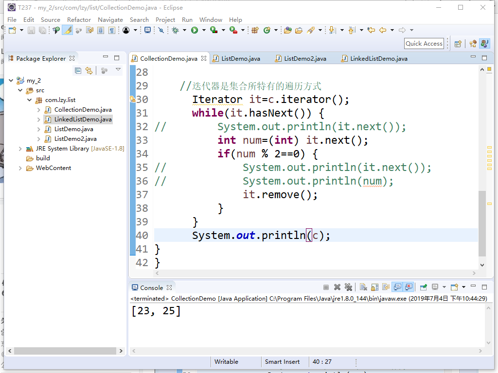Run the program with green play icon
This screenshot has height=373, width=498.
(x=195, y=30)
